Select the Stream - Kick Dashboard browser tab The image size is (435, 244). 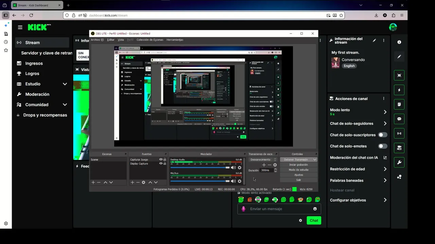pos(36,5)
